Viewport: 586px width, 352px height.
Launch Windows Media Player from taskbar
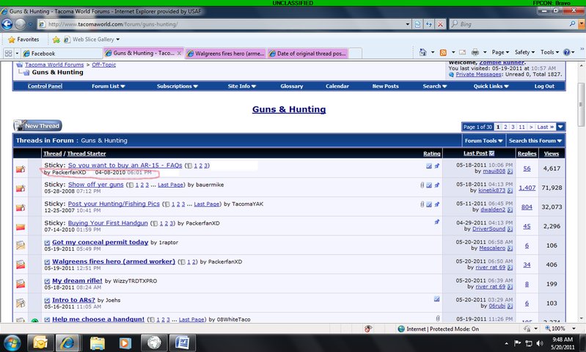[x=125, y=343]
